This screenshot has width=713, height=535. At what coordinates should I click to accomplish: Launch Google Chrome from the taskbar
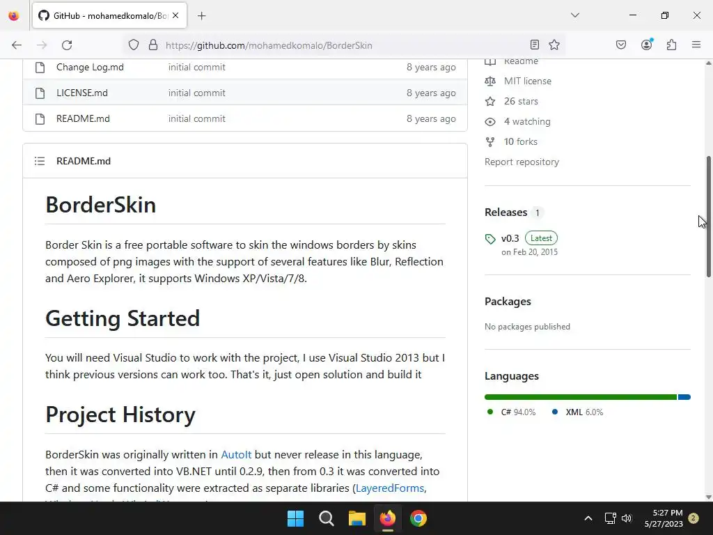[418, 518]
